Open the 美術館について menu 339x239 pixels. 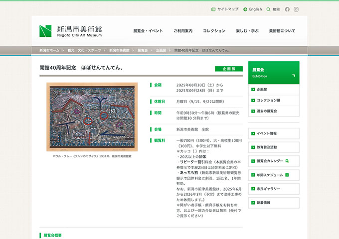tap(282, 31)
